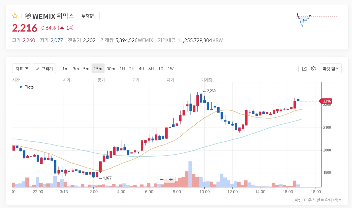Zoom in the chart with plus button
Viewport: 352px width, 208px height.
click(x=171, y=180)
